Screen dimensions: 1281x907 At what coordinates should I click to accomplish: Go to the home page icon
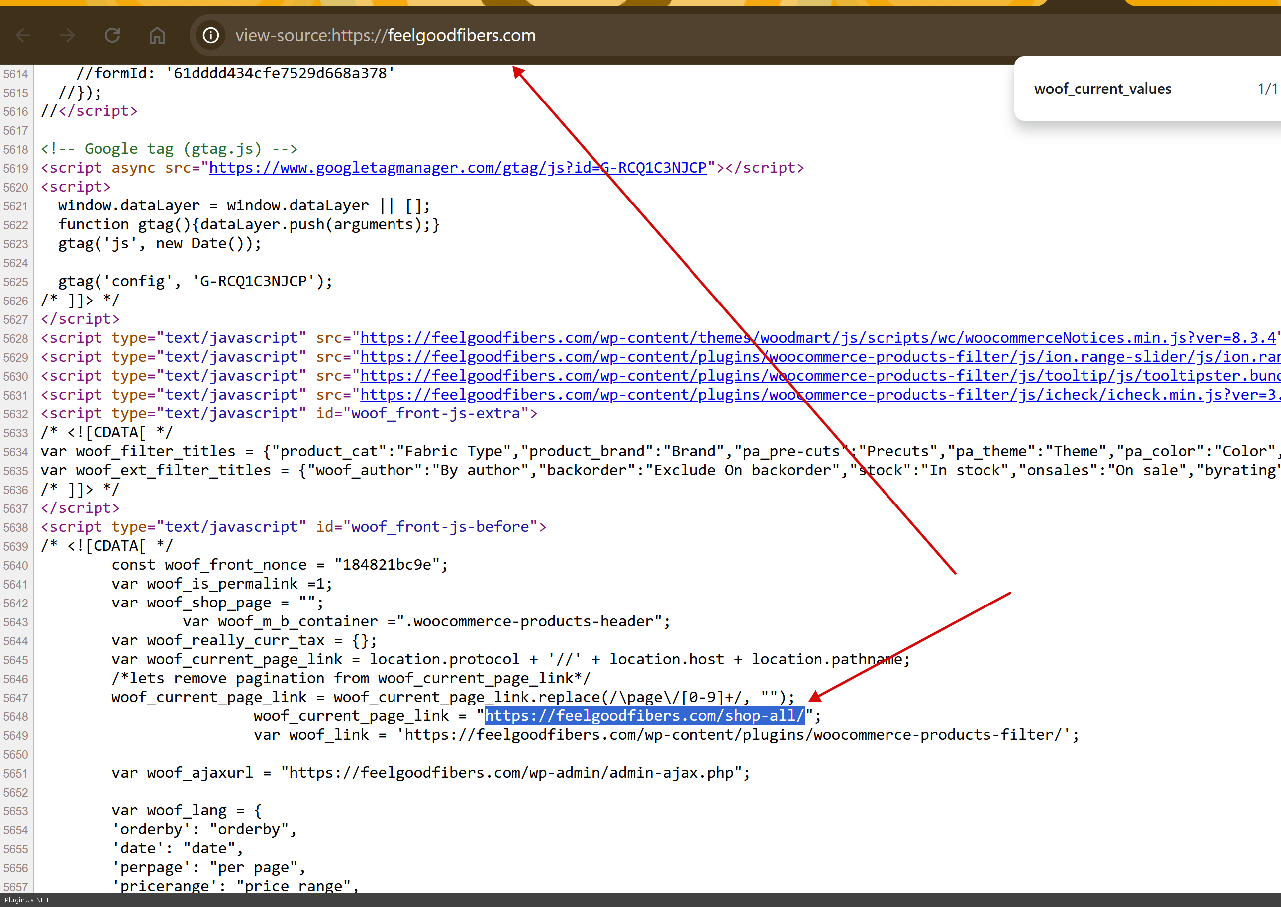(x=157, y=36)
